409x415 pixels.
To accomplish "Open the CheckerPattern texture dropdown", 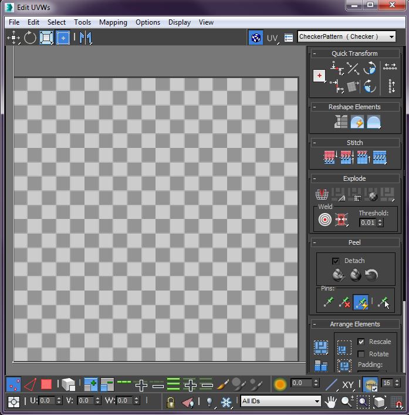I will 346,36.
